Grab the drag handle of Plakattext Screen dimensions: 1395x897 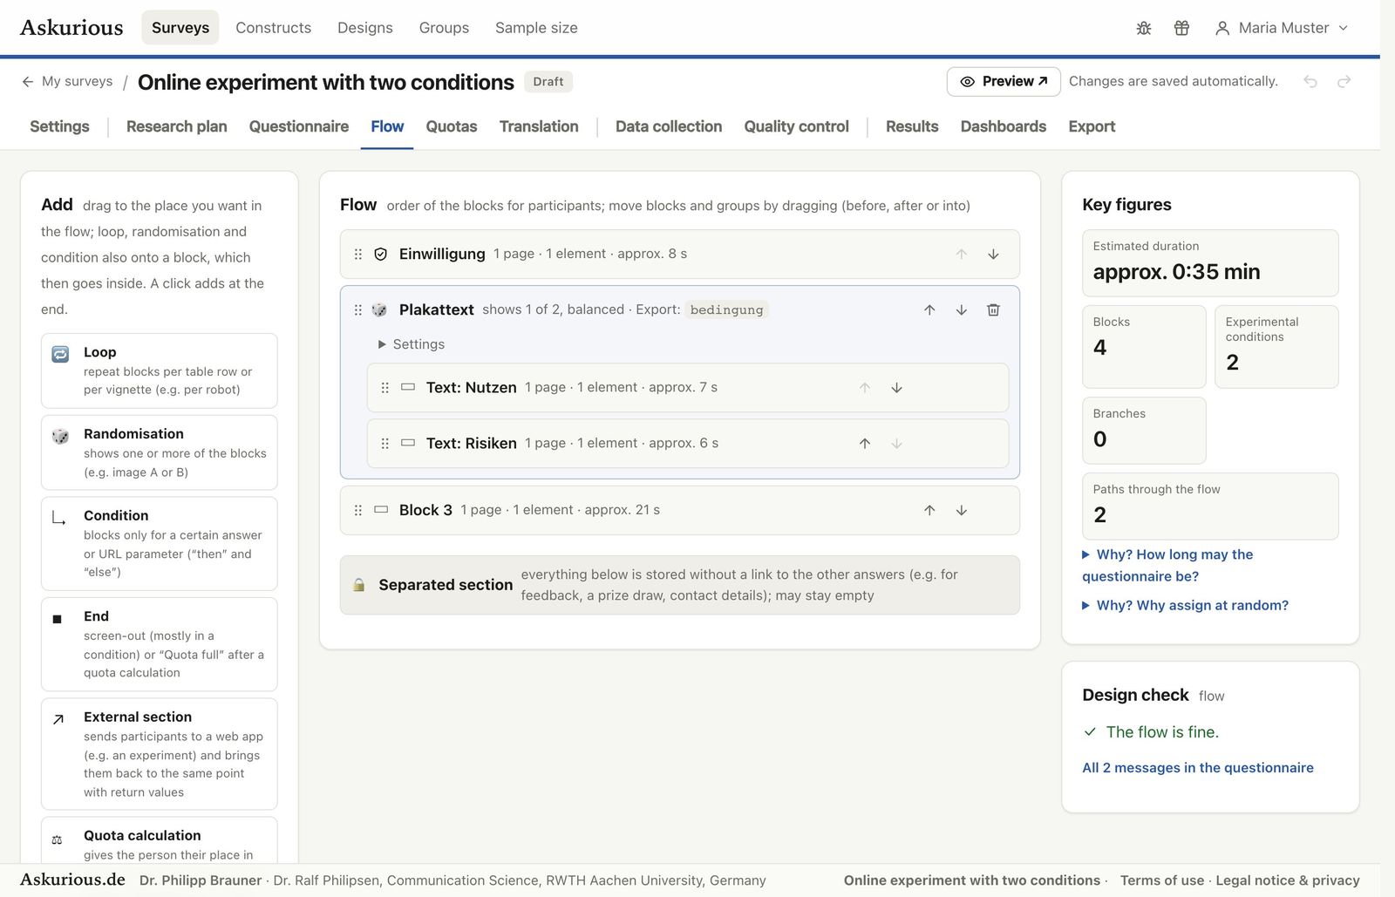click(x=357, y=309)
